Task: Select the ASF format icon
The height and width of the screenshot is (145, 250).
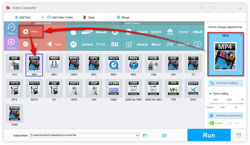Action: tap(173, 63)
